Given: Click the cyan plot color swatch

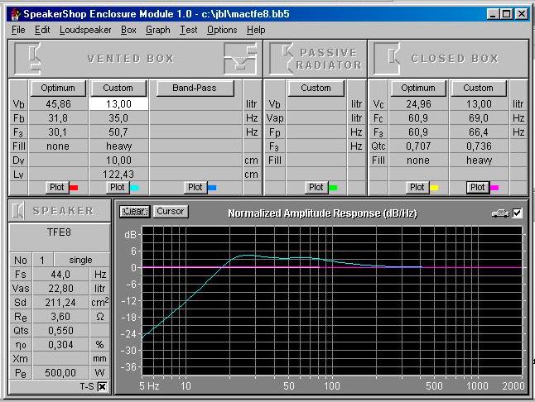Looking at the screenshot, I should point(134,188).
